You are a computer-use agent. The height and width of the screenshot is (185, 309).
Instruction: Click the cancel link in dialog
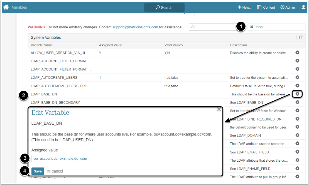tap(57, 171)
